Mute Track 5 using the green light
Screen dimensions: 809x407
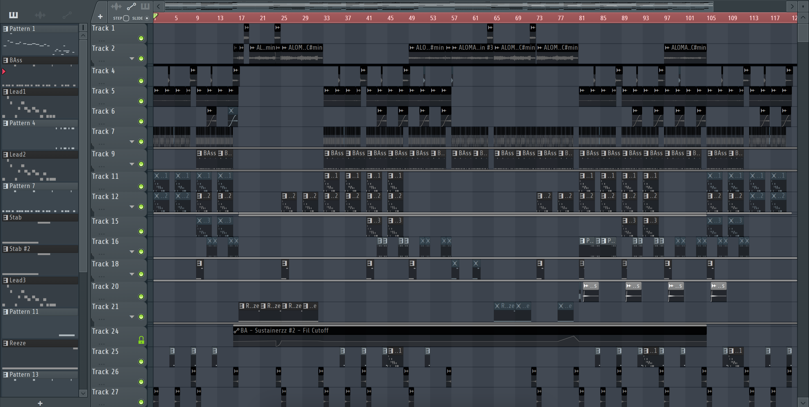[141, 101]
